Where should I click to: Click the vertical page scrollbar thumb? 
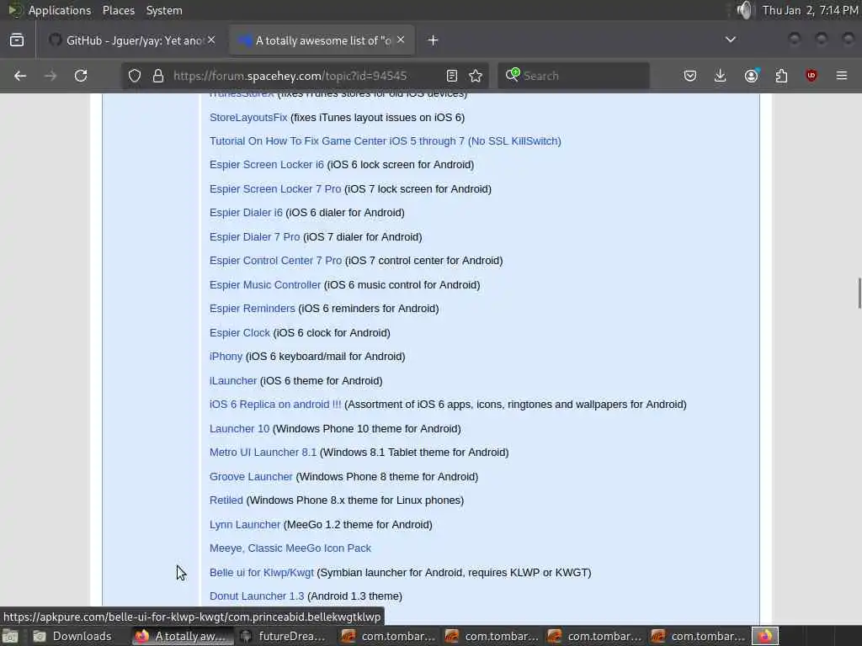pos(859,294)
